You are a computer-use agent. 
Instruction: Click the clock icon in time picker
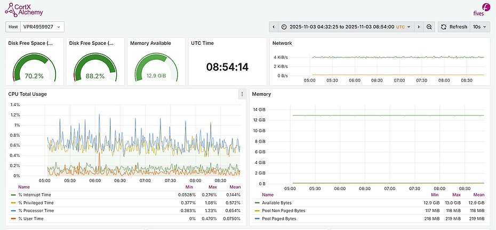pyautogui.click(x=284, y=27)
